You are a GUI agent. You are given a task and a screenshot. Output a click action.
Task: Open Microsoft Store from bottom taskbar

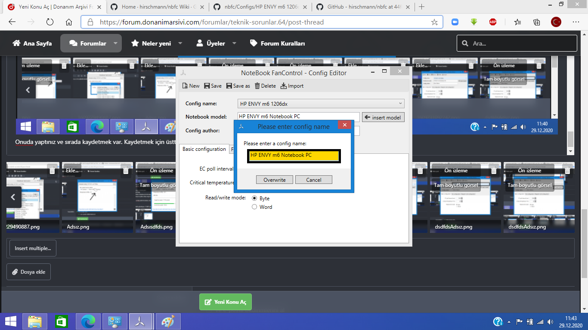tap(62, 321)
